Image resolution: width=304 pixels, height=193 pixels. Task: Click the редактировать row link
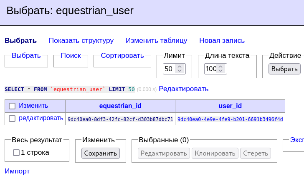(41, 119)
